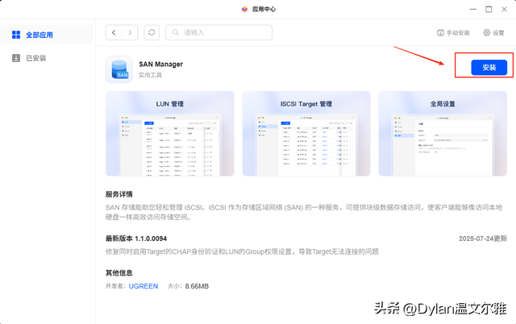Open Settings (设置) at top right
This screenshot has width=516, height=324.
click(x=493, y=32)
